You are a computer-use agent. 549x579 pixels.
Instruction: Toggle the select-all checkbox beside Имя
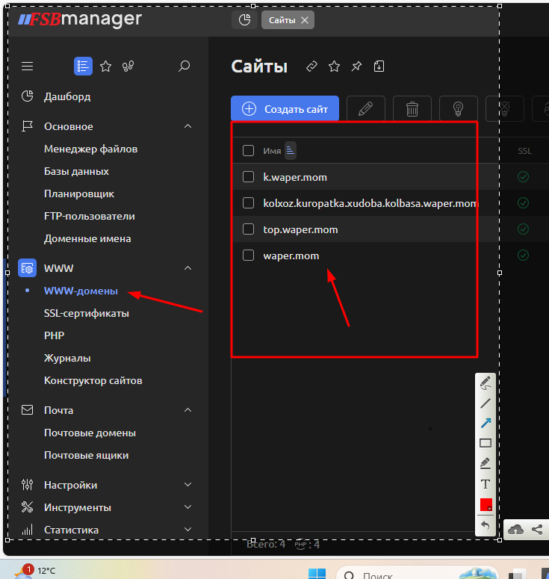click(x=249, y=151)
